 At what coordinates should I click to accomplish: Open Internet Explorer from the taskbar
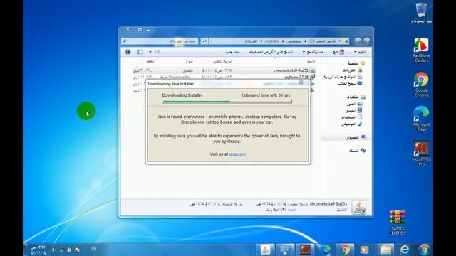(404, 250)
